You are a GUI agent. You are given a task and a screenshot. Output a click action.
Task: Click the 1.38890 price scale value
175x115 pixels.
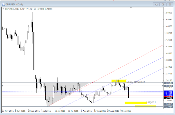(x=168, y=60)
